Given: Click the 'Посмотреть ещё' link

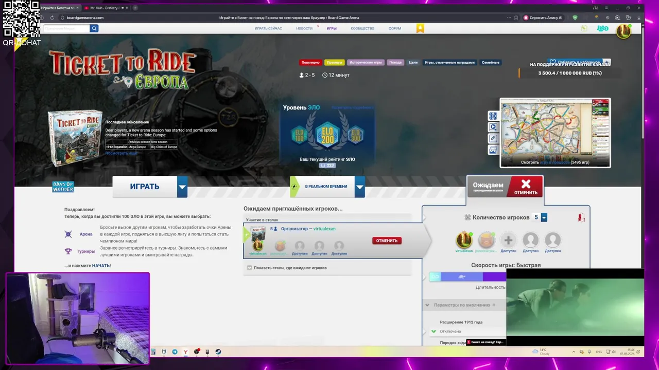Looking at the screenshot, I should [121, 153].
